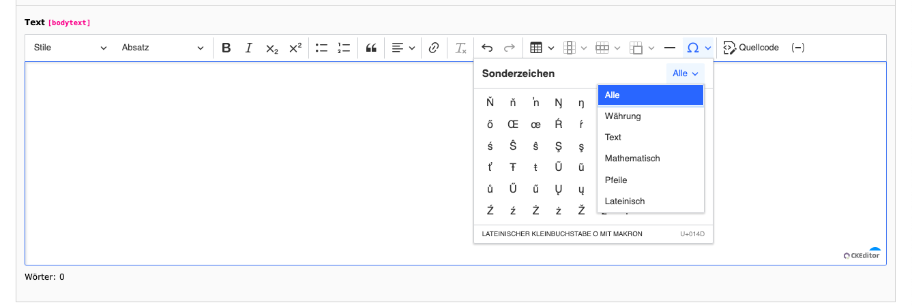This screenshot has height=307, width=912.
Task: Insert a horizontal line
Action: point(669,48)
